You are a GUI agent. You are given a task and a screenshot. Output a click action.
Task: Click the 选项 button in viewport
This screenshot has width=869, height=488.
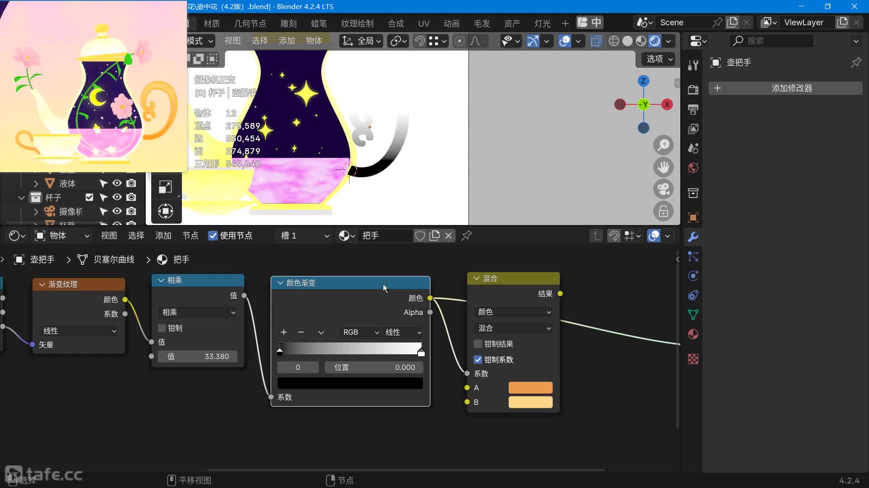click(659, 59)
